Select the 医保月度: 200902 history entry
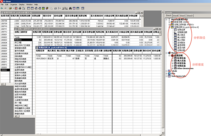This screenshot has width=211, height=136. [x=181, y=22]
